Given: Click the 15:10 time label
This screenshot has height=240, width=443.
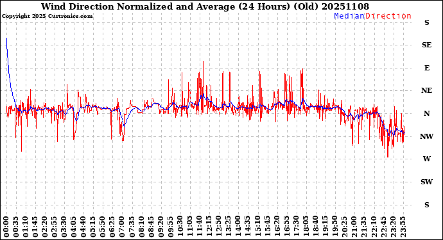Looking at the screenshot, I should click(257, 227).
